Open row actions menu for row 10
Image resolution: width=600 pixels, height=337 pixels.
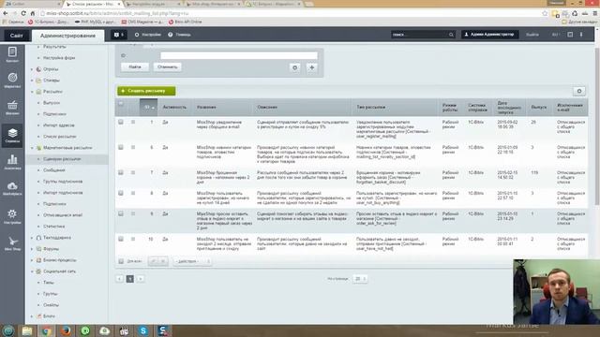click(x=133, y=240)
